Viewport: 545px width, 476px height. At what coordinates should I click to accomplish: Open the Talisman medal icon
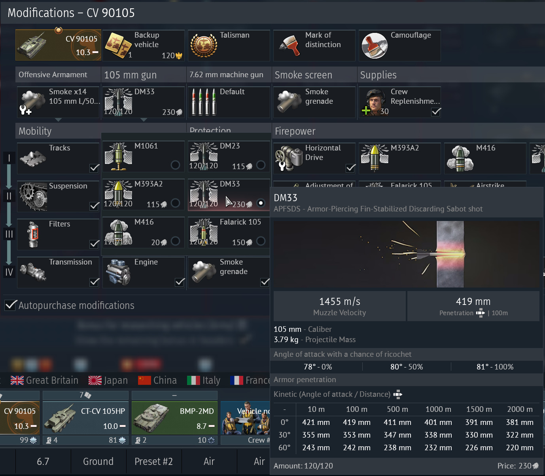coord(204,46)
